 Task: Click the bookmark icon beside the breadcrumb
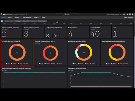pos(27,14)
